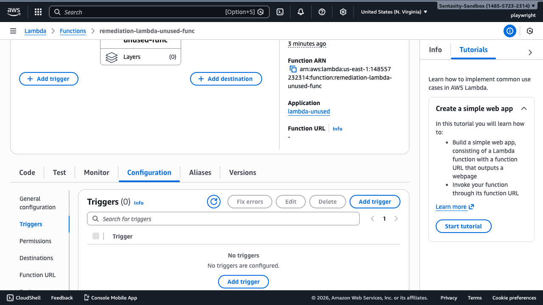This screenshot has width=543, height=305.
Task: Open the Versions tab
Action: point(242,172)
